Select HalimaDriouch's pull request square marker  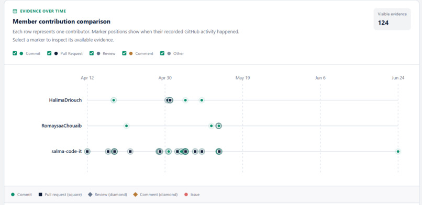click(x=170, y=100)
